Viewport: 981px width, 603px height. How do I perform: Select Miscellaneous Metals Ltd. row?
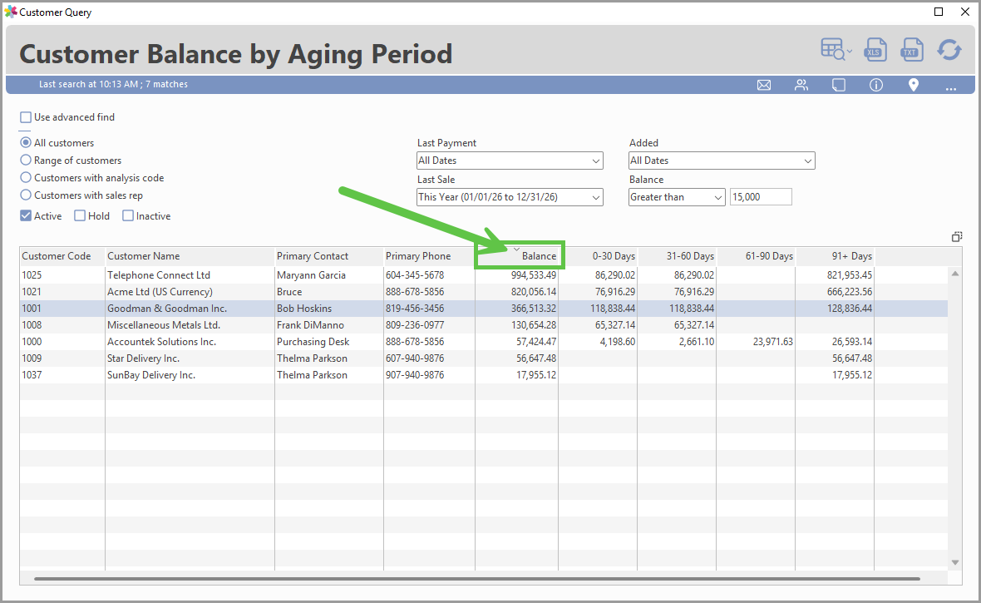tap(484, 325)
